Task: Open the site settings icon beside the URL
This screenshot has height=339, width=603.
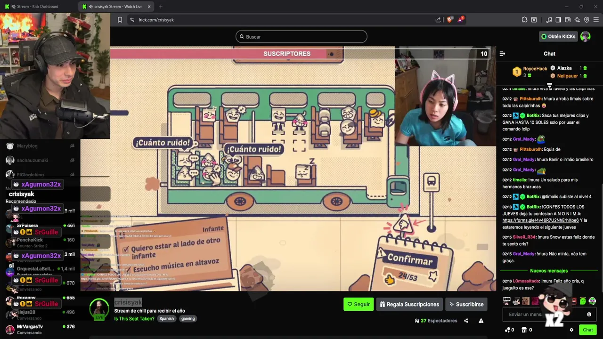Action: click(x=132, y=20)
